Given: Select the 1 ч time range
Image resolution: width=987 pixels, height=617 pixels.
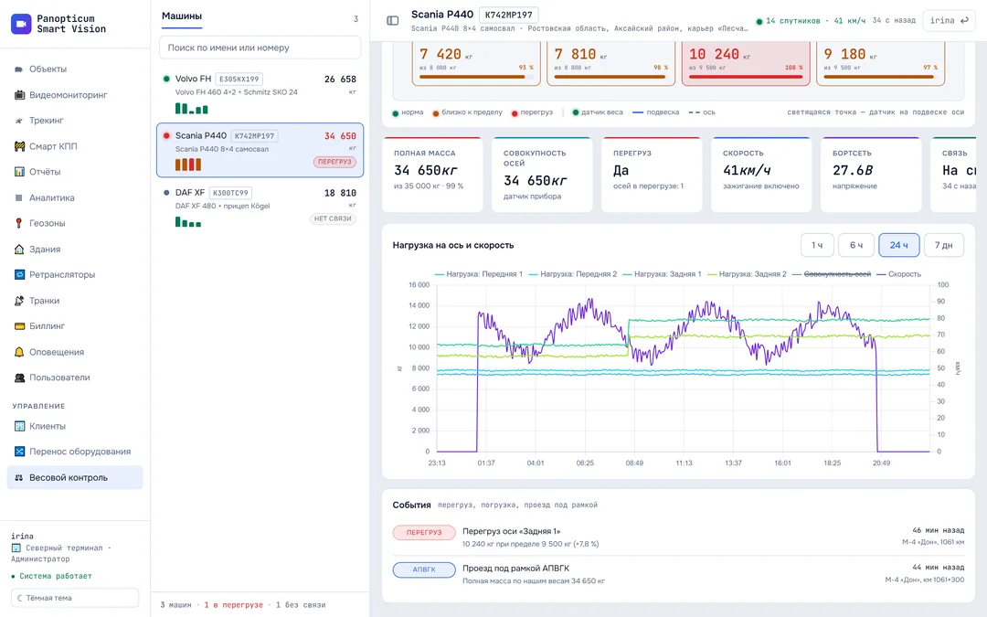Looking at the screenshot, I should pyautogui.click(x=817, y=245).
